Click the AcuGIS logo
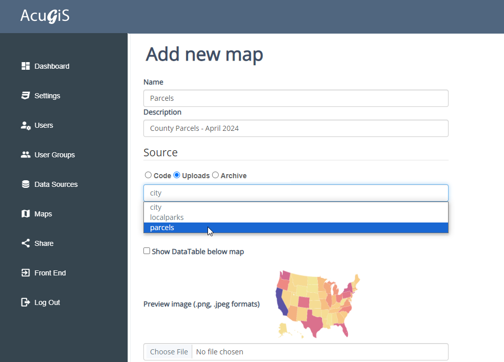Viewport: 504px width, 362px height. click(45, 16)
